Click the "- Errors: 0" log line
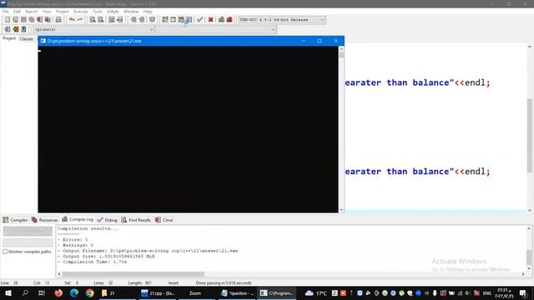This screenshot has width=534, height=300. (73, 239)
